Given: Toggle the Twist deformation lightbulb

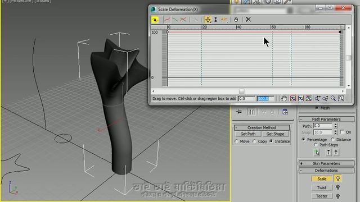Looking at the screenshot, I should [337, 187].
